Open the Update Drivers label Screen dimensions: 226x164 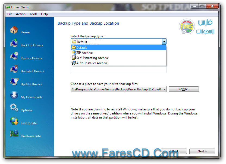pyautogui.click(x=31, y=84)
